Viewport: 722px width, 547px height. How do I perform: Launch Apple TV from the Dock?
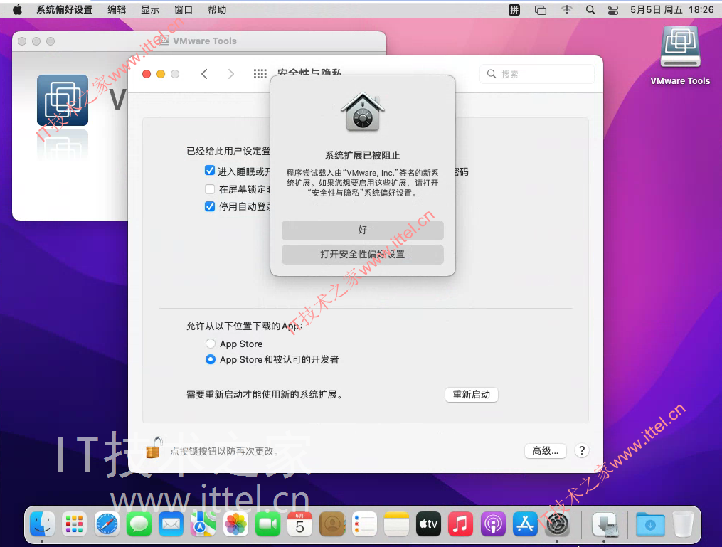pyautogui.click(x=428, y=524)
